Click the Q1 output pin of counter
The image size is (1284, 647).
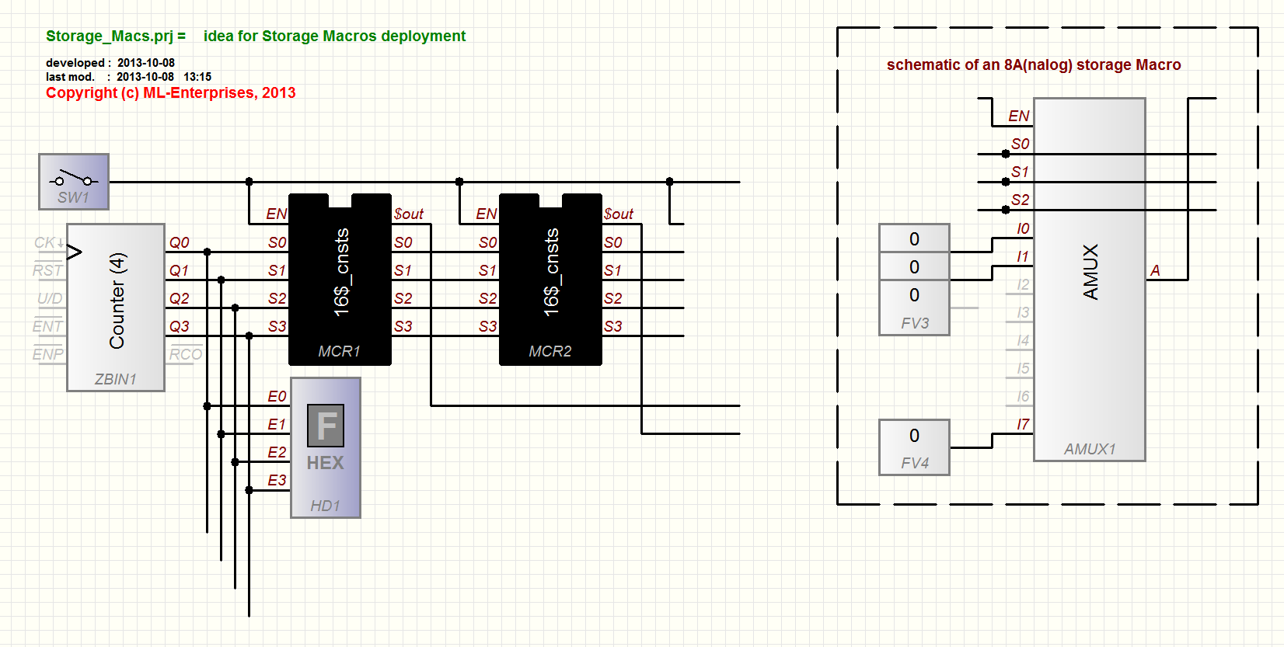(x=180, y=270)
